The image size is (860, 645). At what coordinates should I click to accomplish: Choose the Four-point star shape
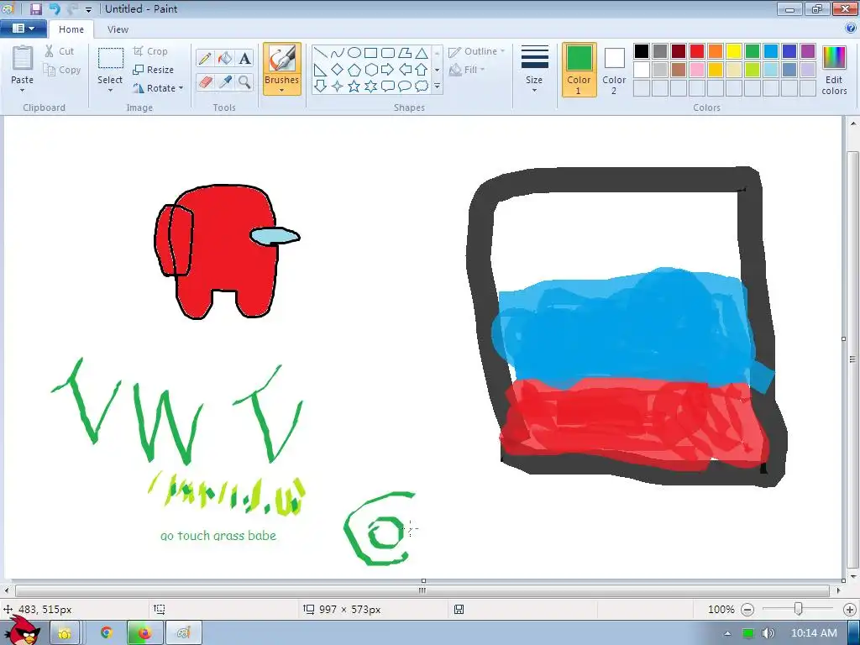338,87
